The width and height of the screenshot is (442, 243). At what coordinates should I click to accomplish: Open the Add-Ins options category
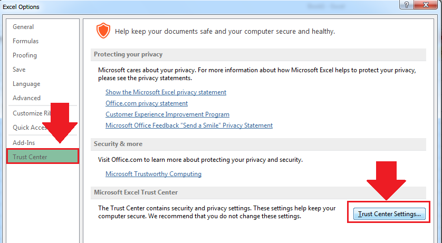tap(24, 143)
